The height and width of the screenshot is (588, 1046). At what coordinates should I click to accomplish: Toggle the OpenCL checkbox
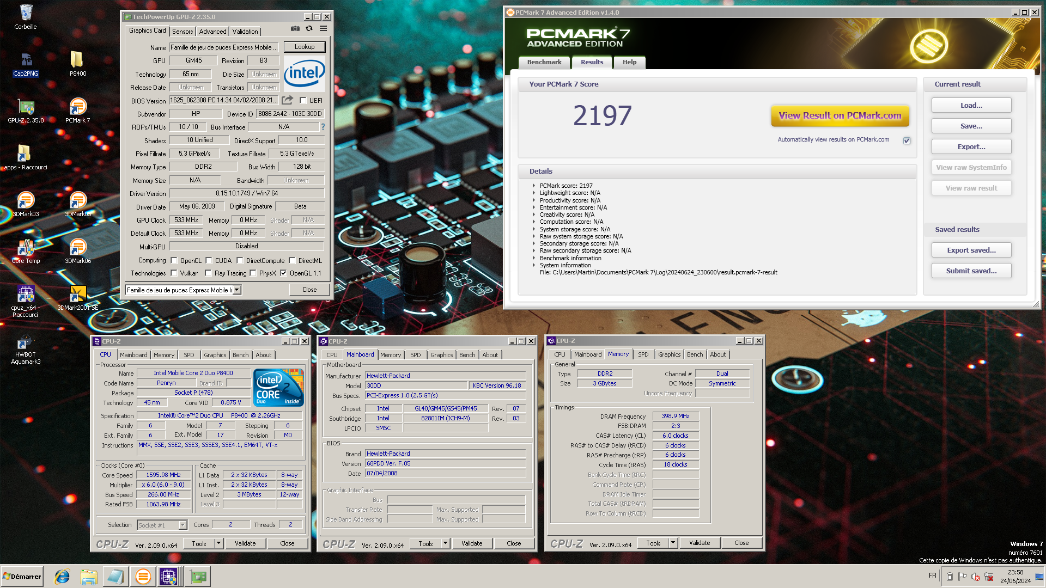(174, 261)
